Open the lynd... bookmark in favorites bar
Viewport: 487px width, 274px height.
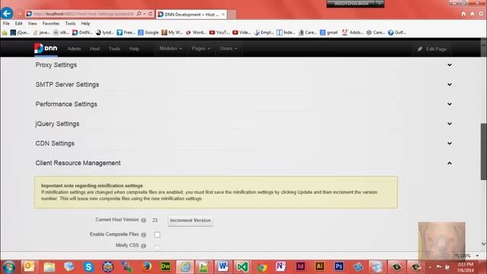(105, 32)
